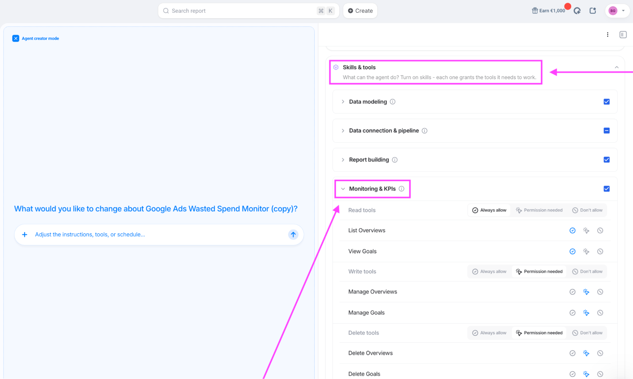The image size is (633, 379).
Task: Show info for Monitoring & KPIs
Action: point(402,189)
